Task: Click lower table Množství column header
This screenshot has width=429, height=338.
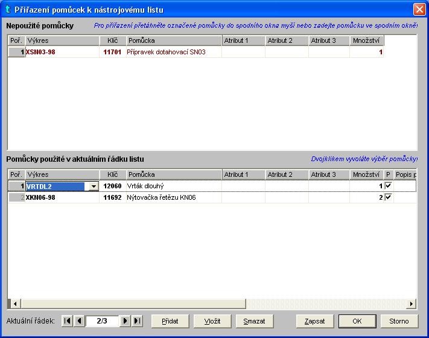Action: [367, 174]
